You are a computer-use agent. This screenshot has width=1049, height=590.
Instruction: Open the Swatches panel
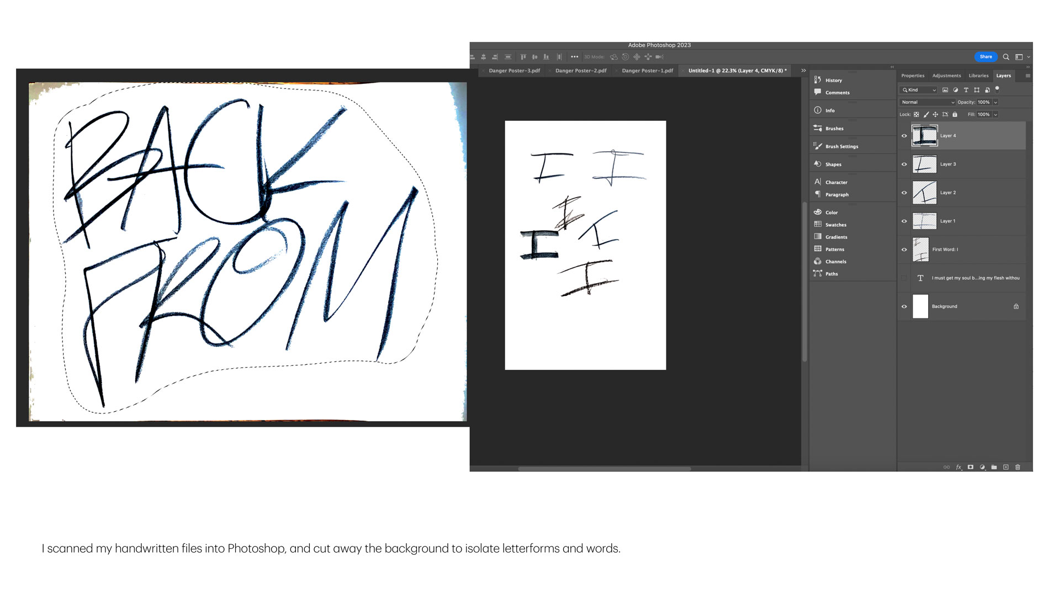835,225
